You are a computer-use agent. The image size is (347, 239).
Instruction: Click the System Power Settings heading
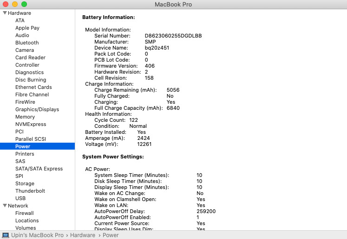pyautogui.click(x=113, y=157)
